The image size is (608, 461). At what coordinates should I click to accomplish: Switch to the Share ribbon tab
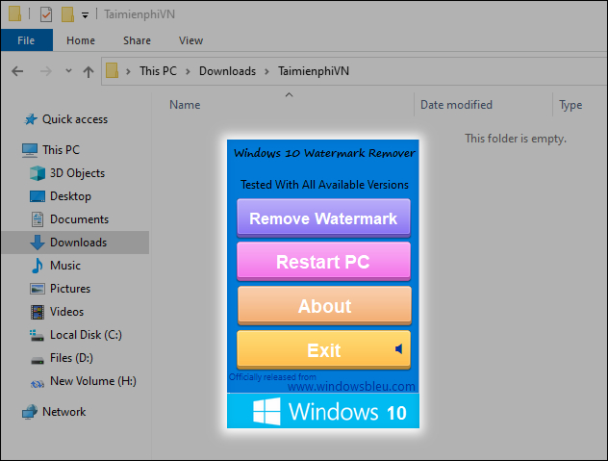tap(137, 40)
